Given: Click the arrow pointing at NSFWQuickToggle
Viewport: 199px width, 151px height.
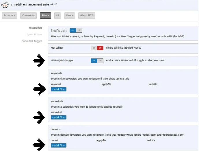Looking at the screenshot, I should click(x=38, y=61).
